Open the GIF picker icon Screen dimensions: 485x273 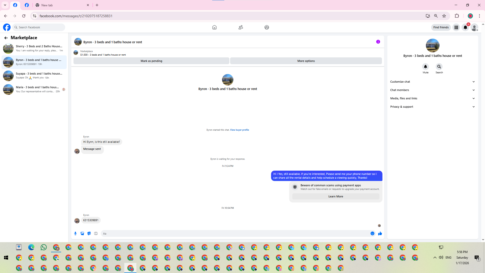click(96, 234)
